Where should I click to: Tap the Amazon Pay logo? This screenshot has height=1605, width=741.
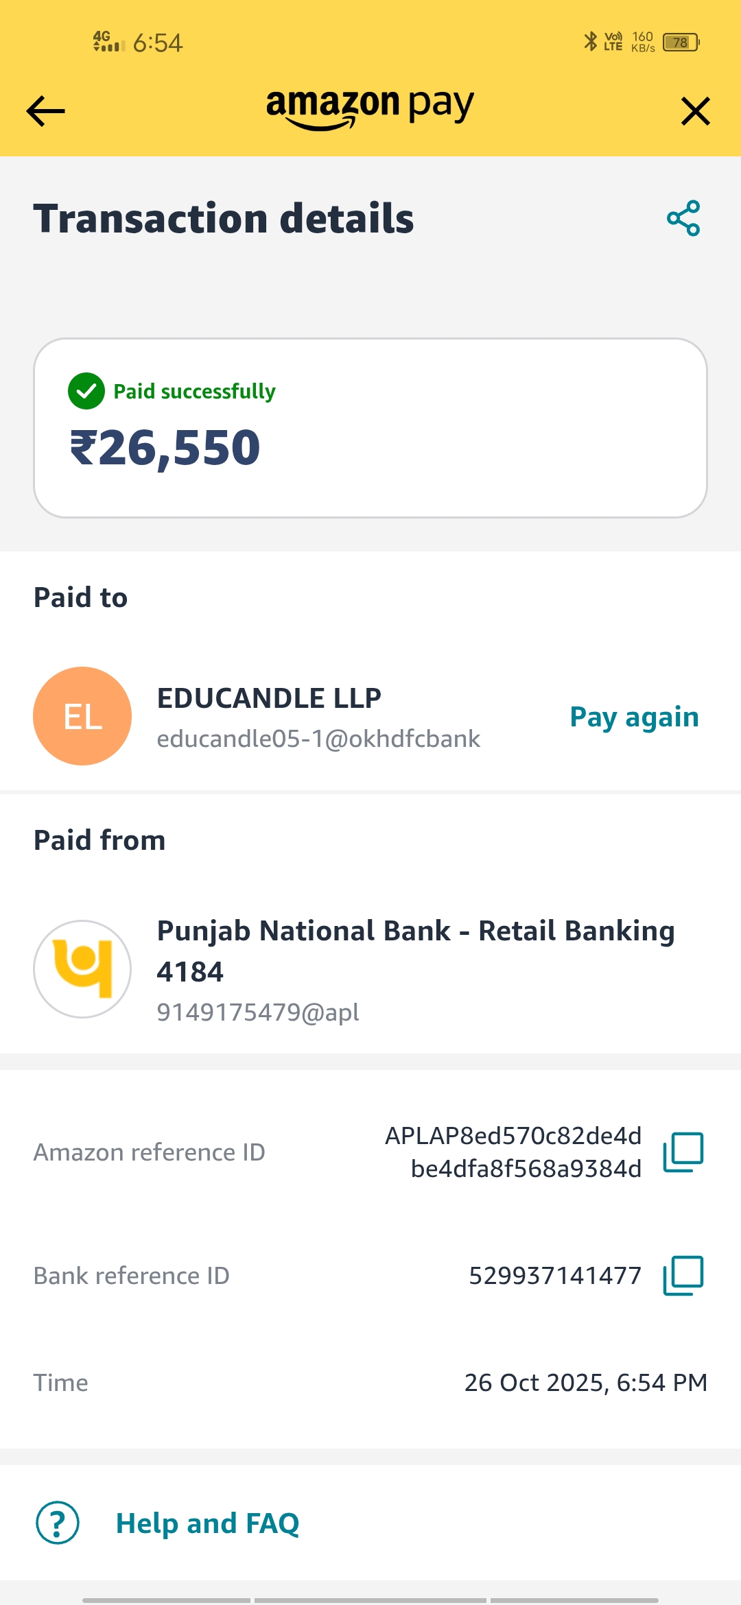[x=370, y=108]
